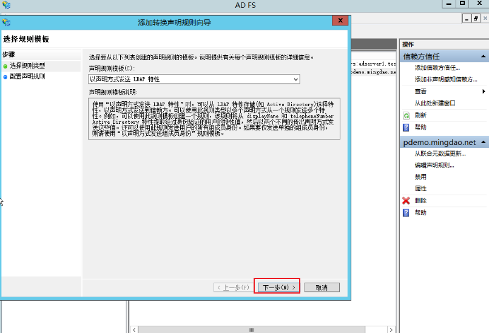This screenshot has width=489, height=333.
Task: Click the wizard title bar icon
Action: coord(7,22)
